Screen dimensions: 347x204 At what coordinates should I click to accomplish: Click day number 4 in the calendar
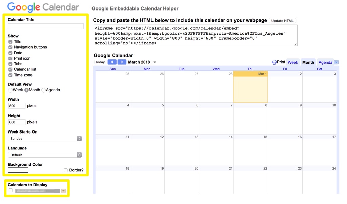pos(128,105)
